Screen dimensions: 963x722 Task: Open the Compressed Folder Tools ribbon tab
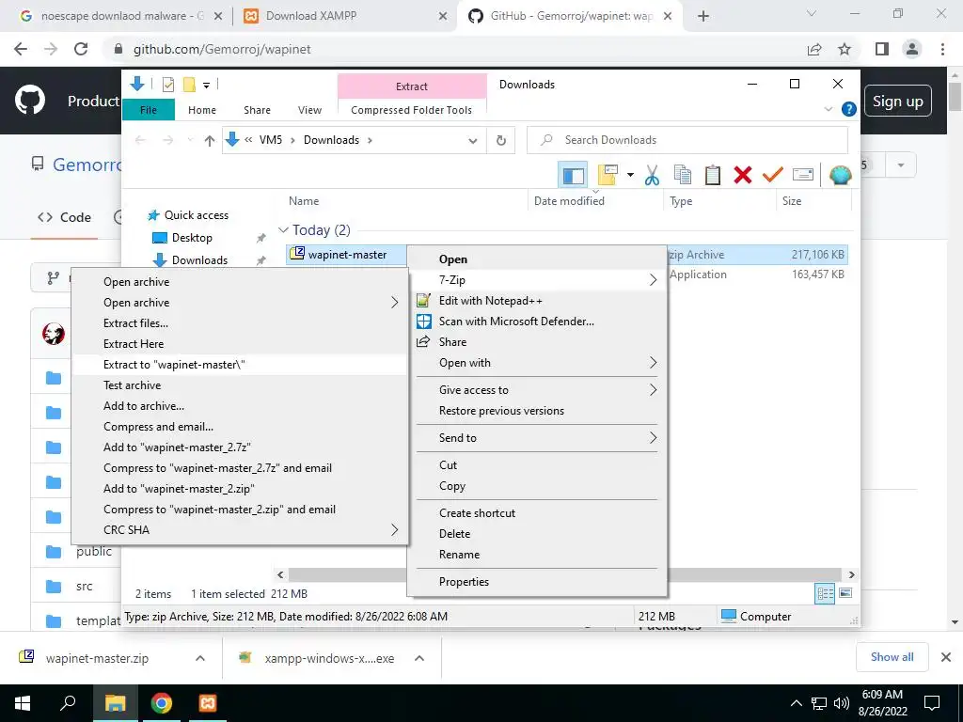coord(412,110)
